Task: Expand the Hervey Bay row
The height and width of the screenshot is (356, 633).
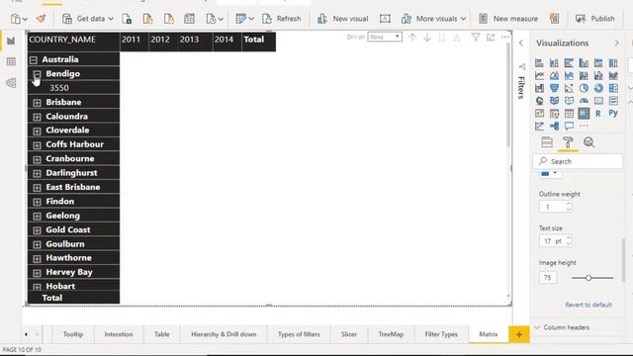Action: (x=38, y=273)
